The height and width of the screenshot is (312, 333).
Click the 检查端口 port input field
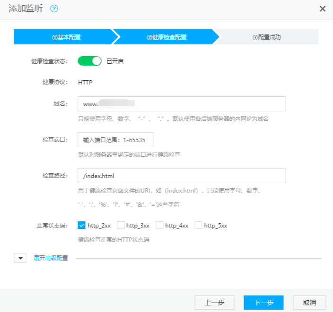[115, 140]
